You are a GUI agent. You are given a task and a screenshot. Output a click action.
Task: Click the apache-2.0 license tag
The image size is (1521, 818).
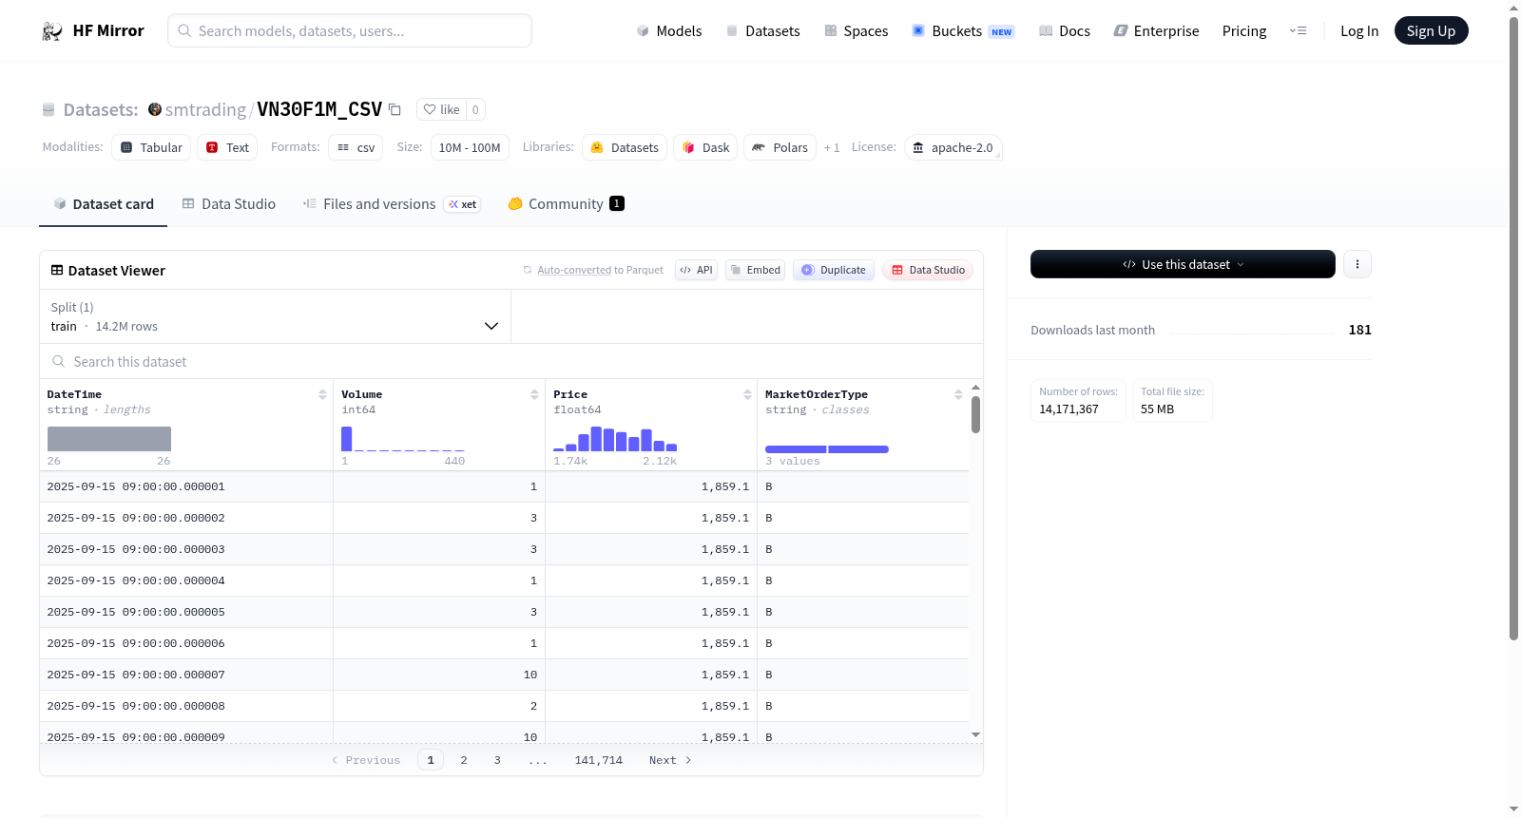[x=953, y=147]
